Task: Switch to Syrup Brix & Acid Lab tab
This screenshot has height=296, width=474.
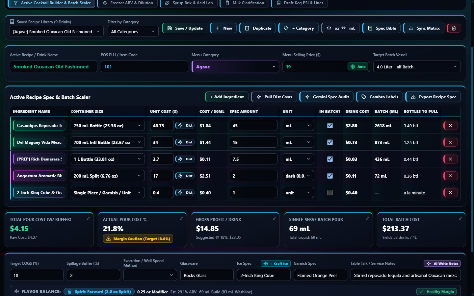Action: pos(189,3)
